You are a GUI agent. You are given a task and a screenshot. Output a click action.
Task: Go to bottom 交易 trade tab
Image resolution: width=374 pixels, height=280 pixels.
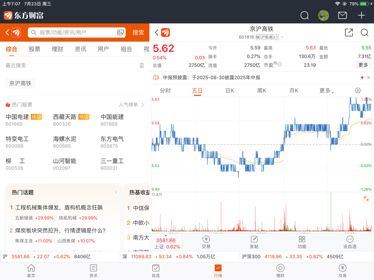click(343, 271)
